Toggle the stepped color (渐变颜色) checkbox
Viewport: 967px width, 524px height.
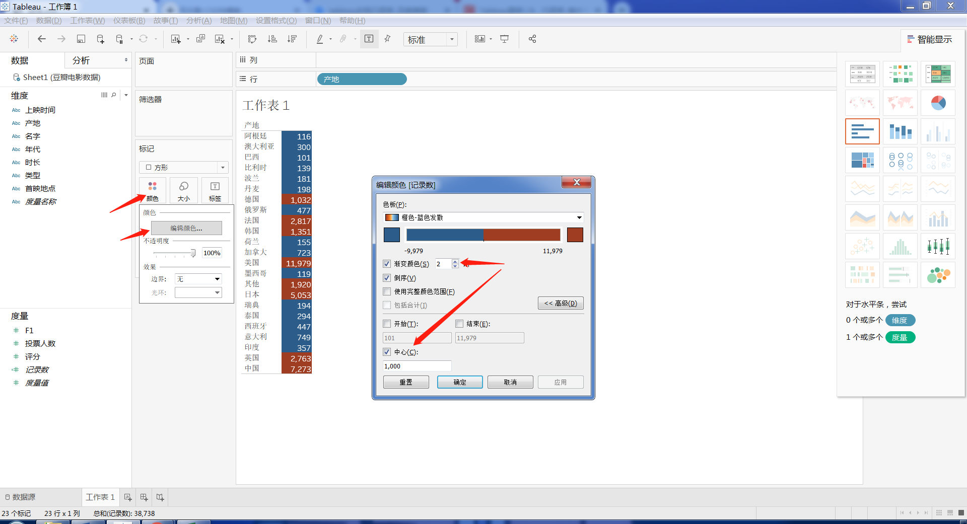pos(387,264)
